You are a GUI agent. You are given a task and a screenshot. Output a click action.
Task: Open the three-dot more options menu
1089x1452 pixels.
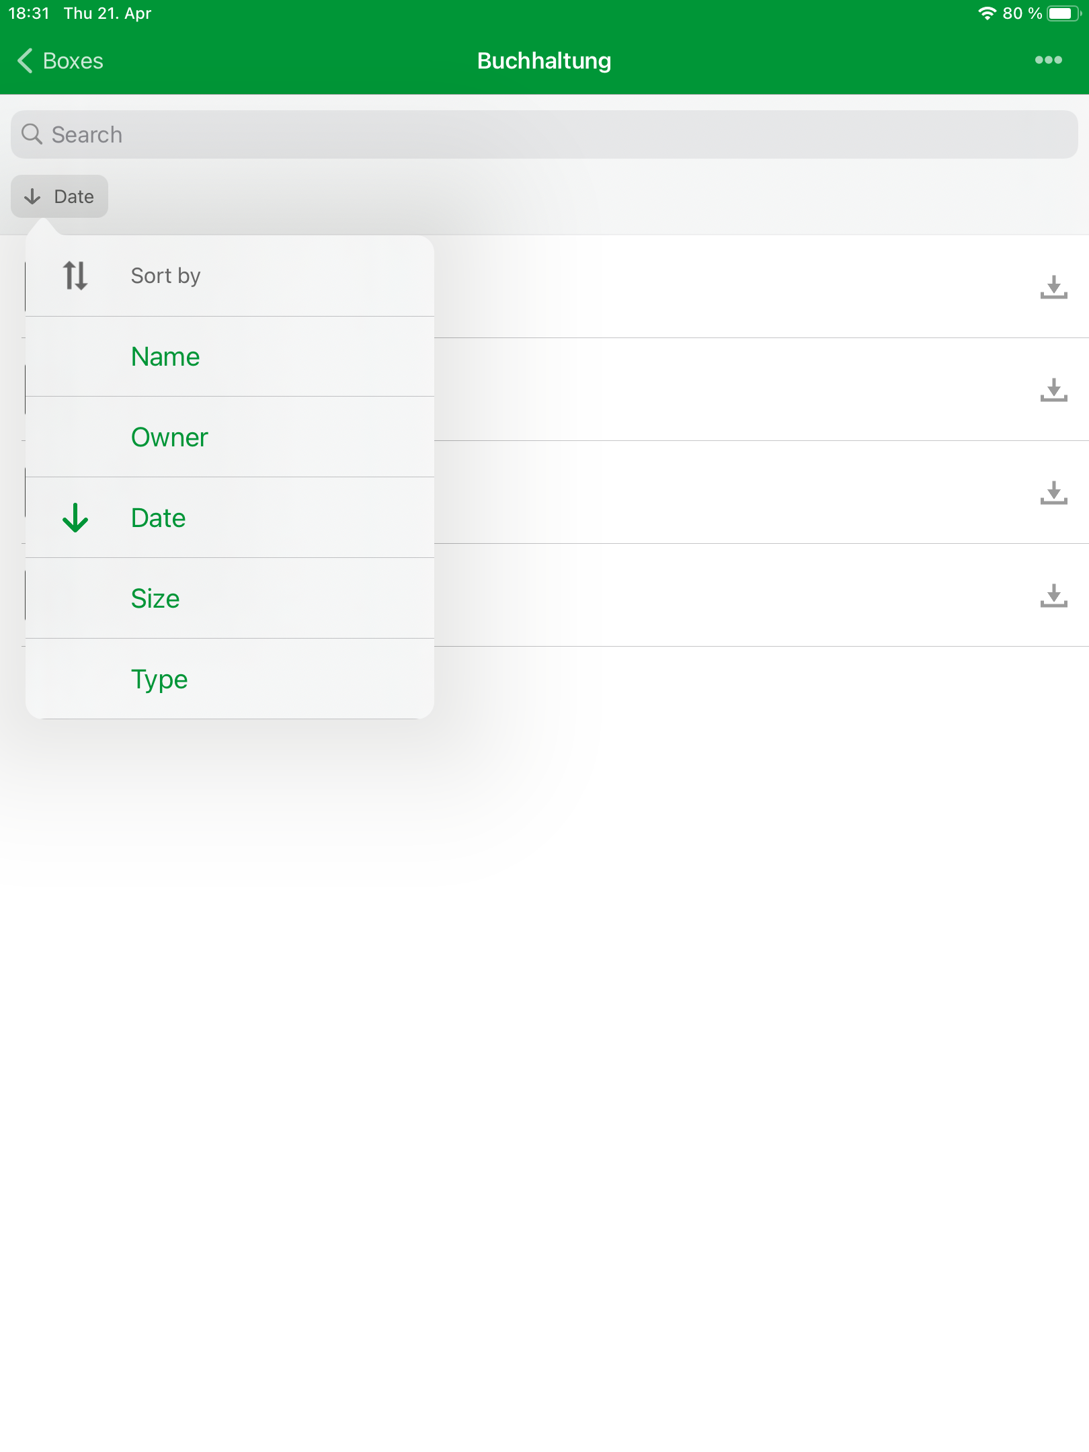[1048, 61]
